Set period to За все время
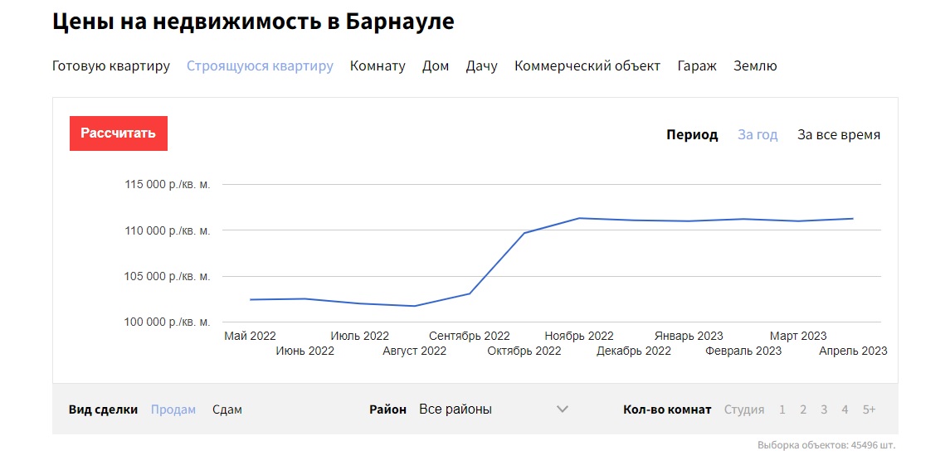 click(839, 134)
